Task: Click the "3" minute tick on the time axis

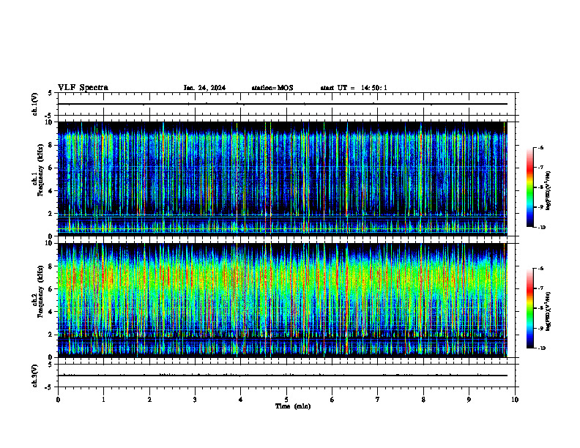Action: [195, 400]
